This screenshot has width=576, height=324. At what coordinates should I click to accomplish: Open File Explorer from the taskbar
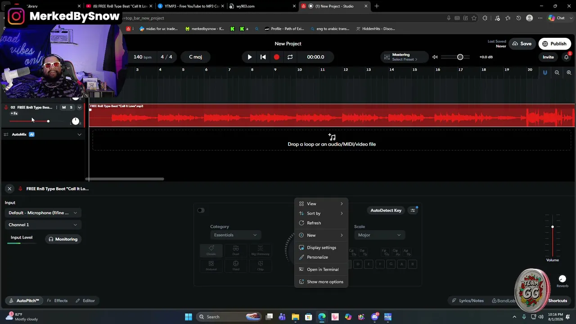point(295,317)
